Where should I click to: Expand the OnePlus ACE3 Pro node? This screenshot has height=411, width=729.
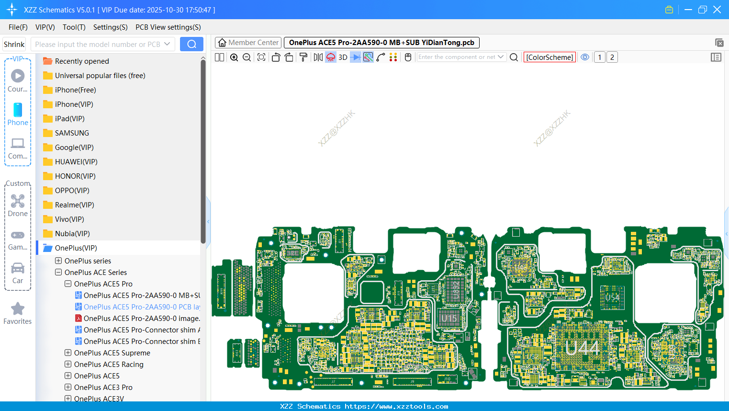[68, 387]
